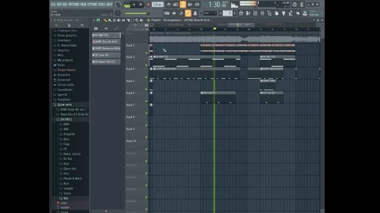The image size is (380, 213).
Task: Open the EDIT menu
Action: pos(59,4)
